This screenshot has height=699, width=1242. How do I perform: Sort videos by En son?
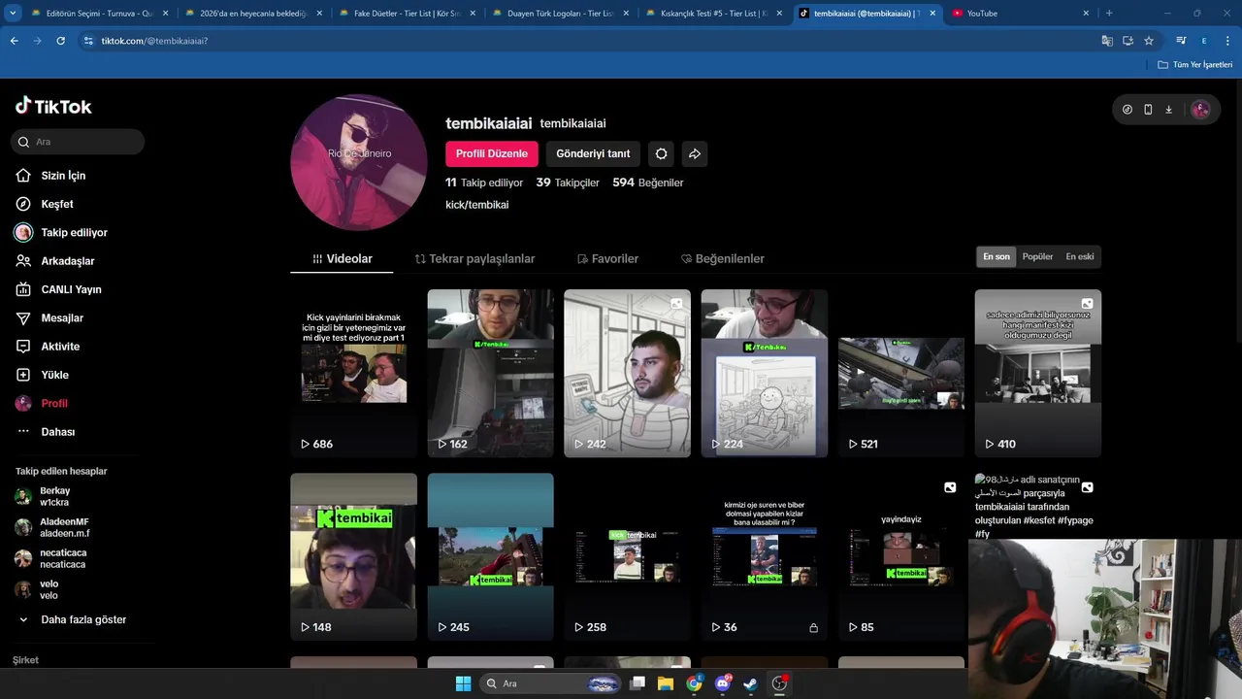(x=997, y=256)
